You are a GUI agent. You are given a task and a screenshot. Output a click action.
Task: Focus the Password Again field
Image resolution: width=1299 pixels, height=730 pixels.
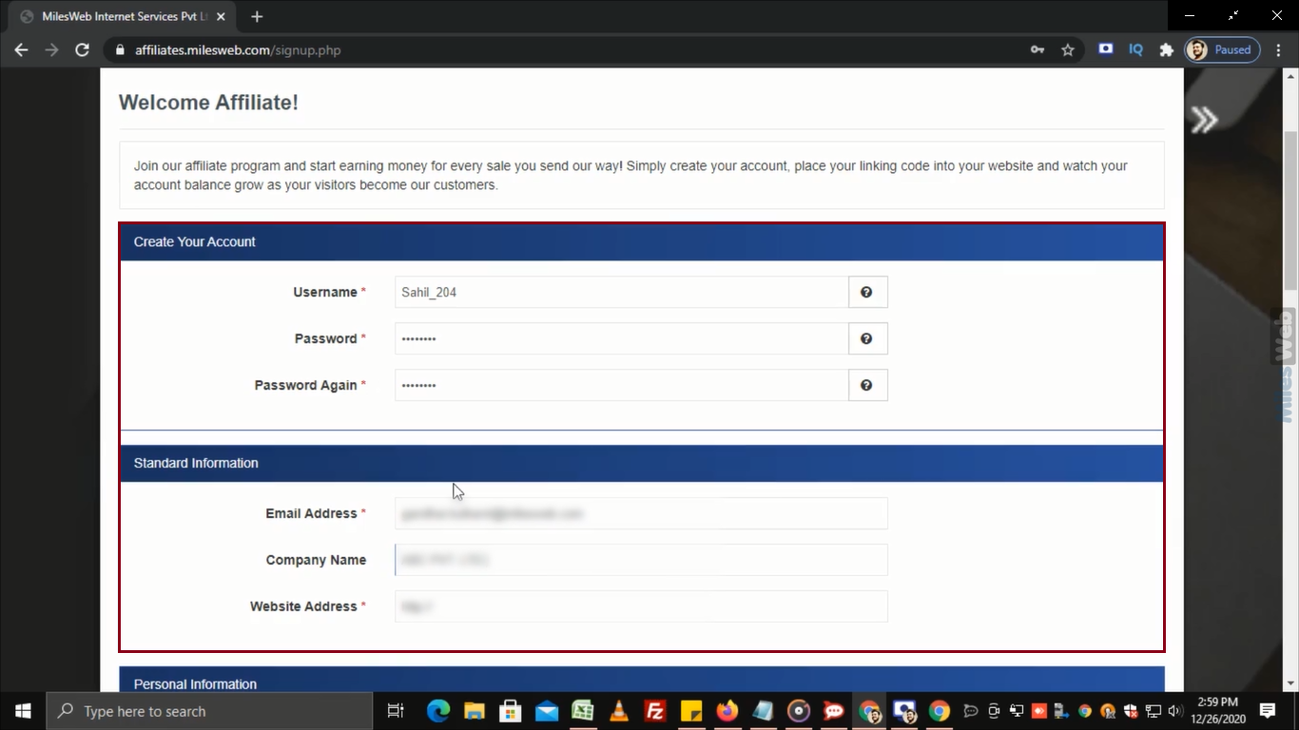click(621, 385)
